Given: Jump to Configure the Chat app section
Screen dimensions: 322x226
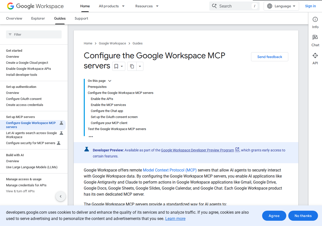Looking at the screenshot, I should [107, 111].
